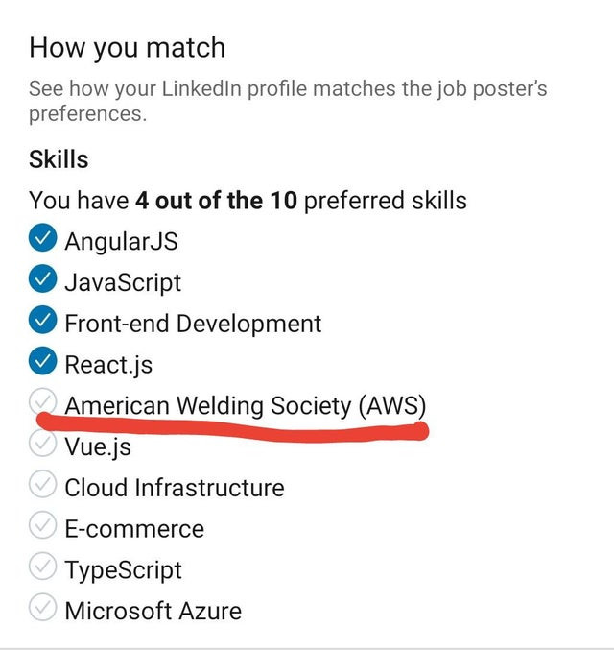This screenshot has height=651, width=614.
Task: Open the Front-end Development skill text
Action: 193,324
